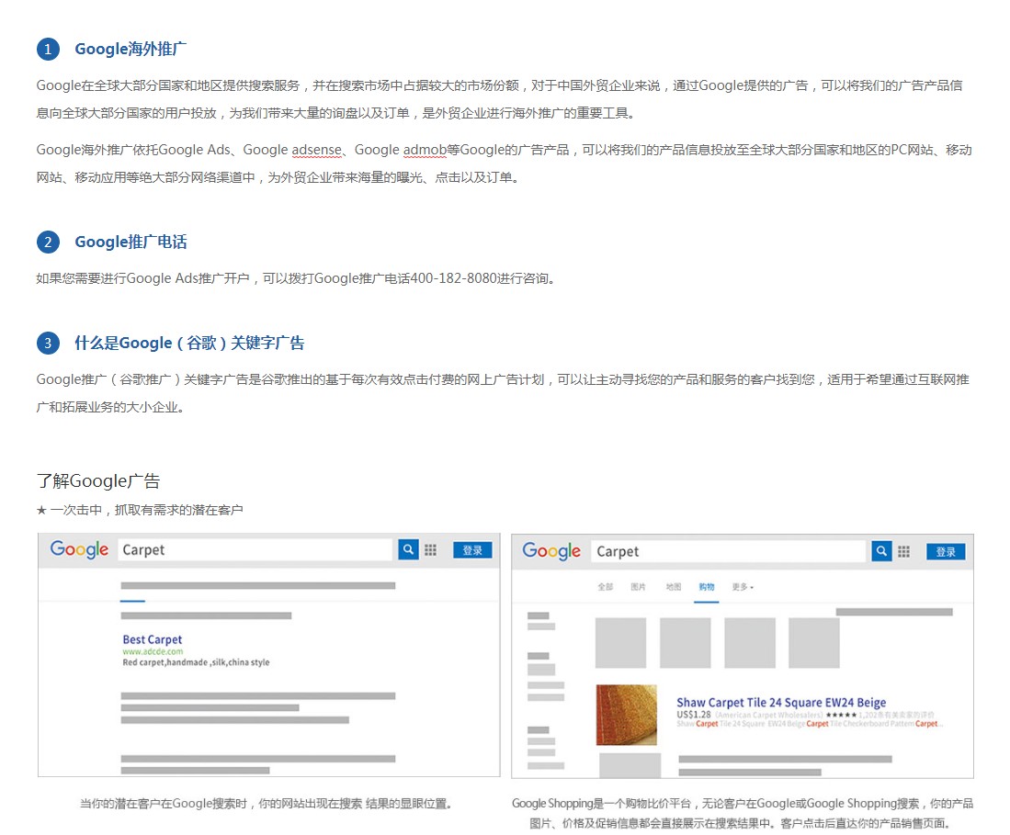Switch to the 图片 tab
This screenshot has height=835, width=1010.
[x=638, y=587]
